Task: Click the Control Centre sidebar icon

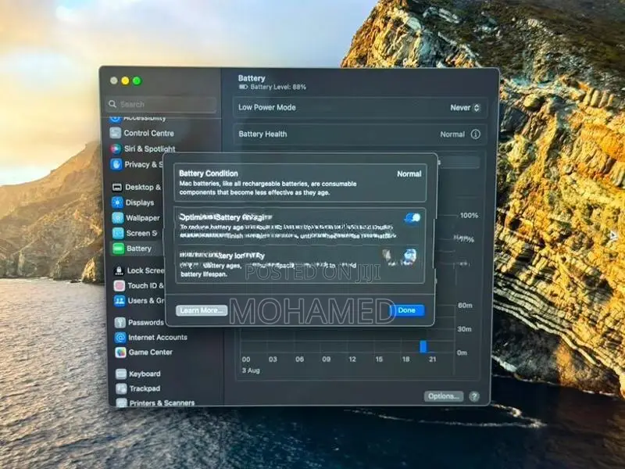Action: [x=115, y=133]
